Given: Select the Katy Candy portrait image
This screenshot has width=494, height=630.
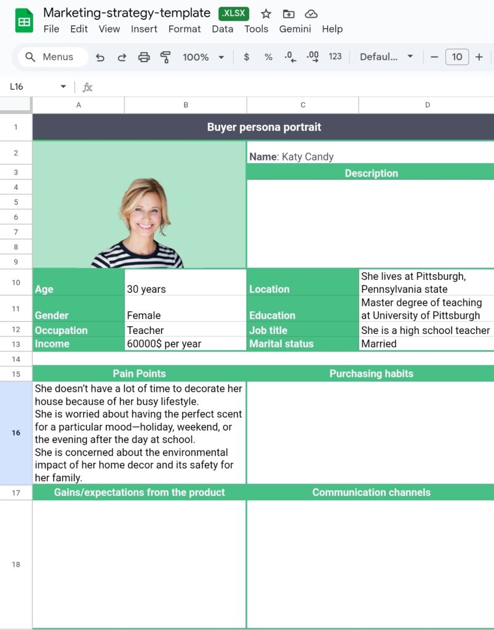Looking at the screenshot, I should pyautogui.click(x=139, y=223).
